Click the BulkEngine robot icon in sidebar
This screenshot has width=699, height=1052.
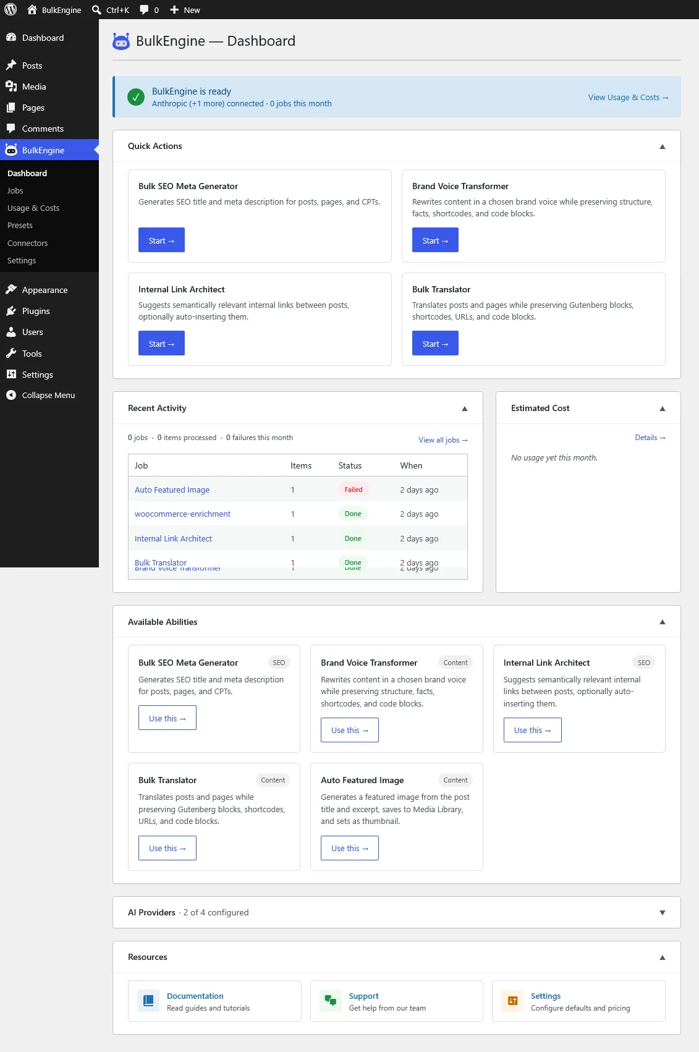[11, 150]
